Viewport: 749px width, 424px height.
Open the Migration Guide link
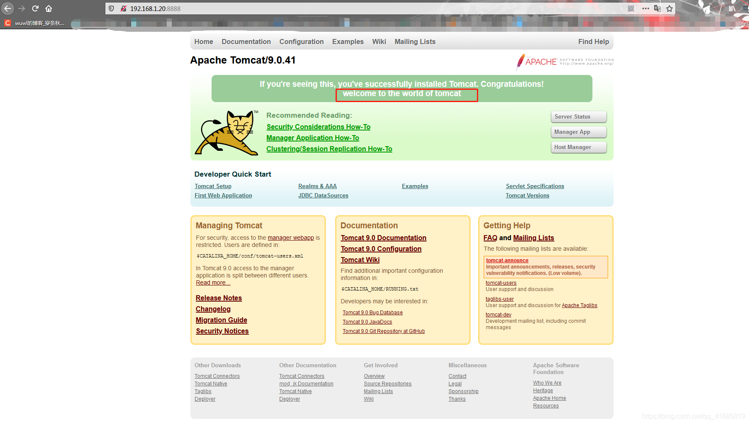pos(221,320)
